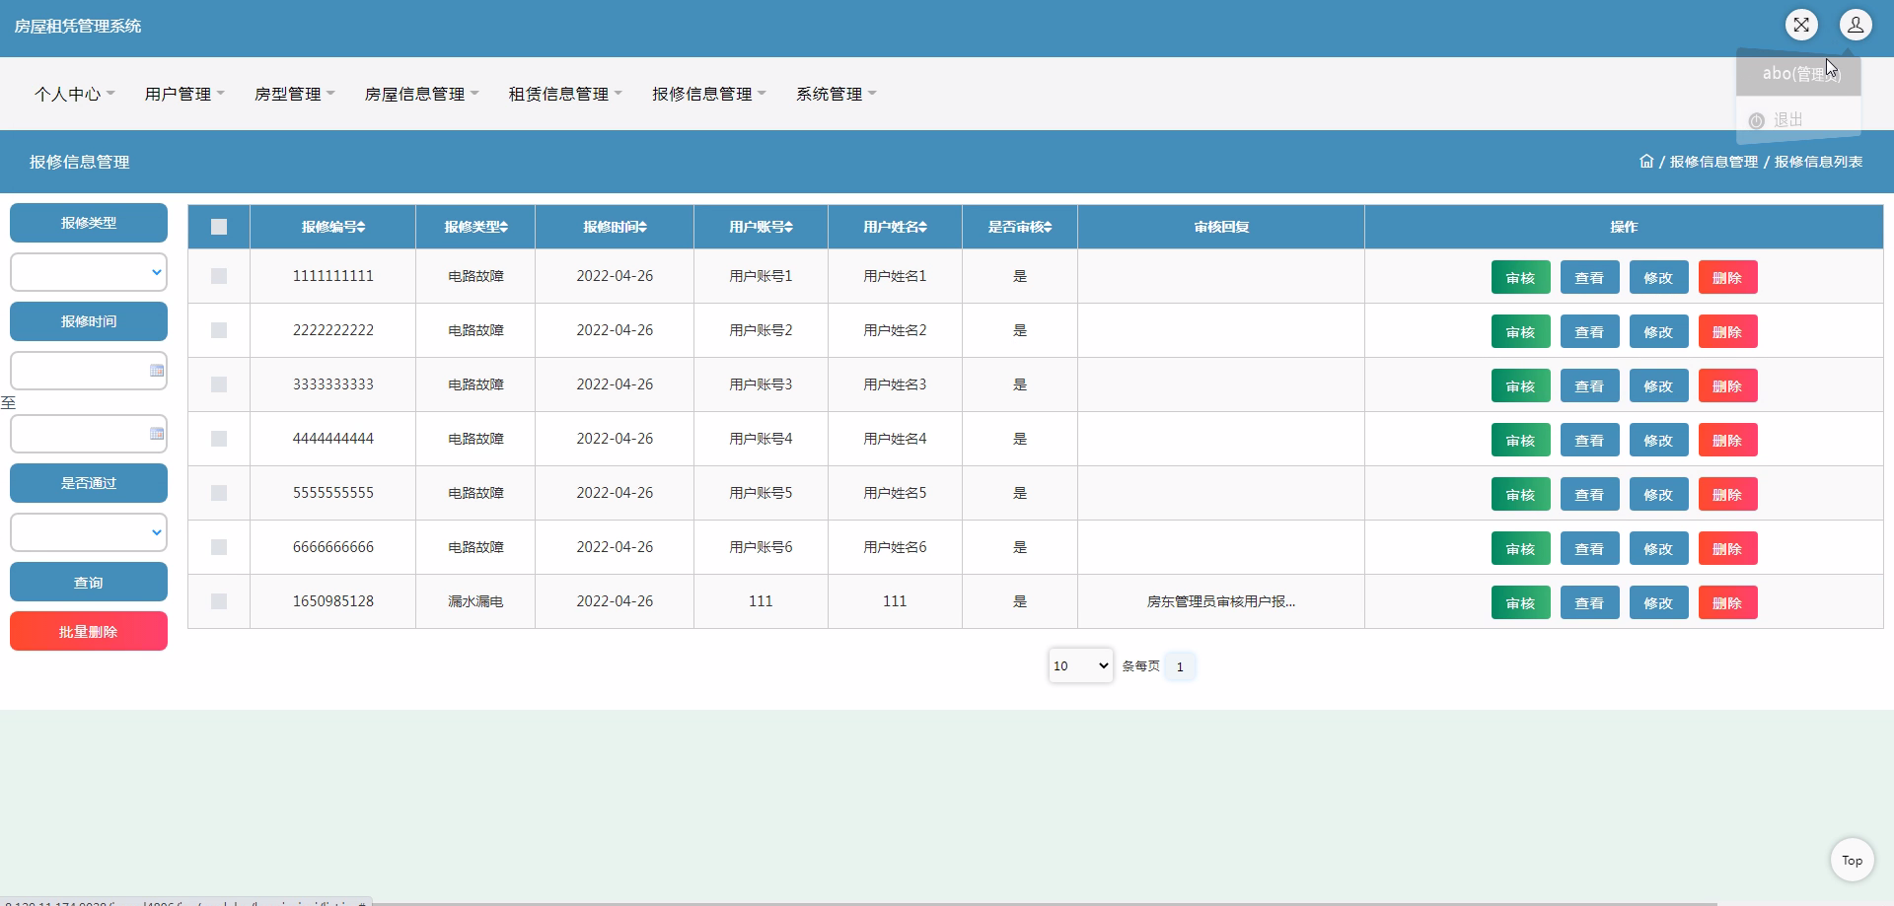Expand the 个人中心 menu

click(x=75, y=94)
